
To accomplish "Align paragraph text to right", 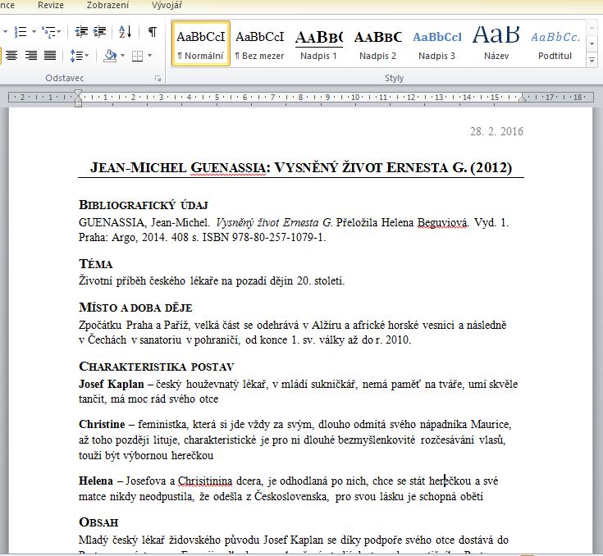I will [31, 56].
